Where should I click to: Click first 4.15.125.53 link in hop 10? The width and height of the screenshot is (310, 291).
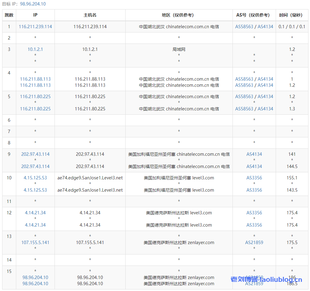pos(35,178)
